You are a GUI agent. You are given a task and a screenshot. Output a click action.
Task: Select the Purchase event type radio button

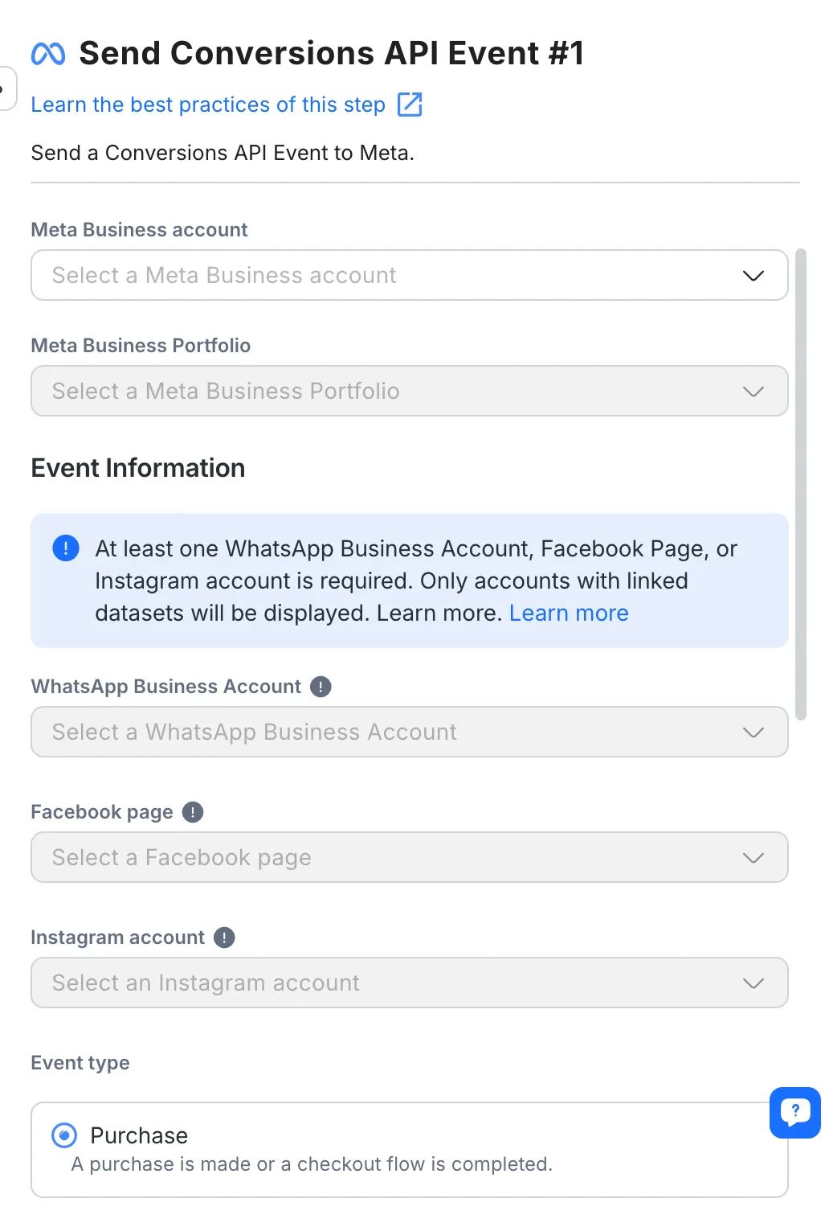(x=63, y=1135)
